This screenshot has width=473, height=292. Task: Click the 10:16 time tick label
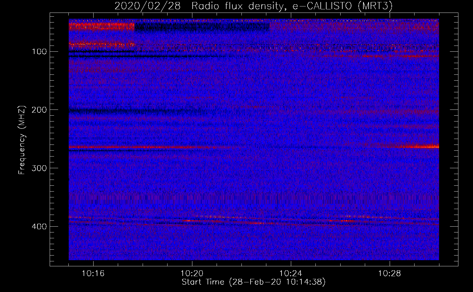pyautogui.click(x=93, y=274)
